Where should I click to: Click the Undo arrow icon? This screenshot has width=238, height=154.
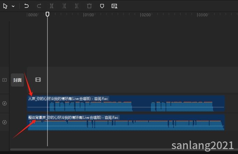(x=27, y=6)
